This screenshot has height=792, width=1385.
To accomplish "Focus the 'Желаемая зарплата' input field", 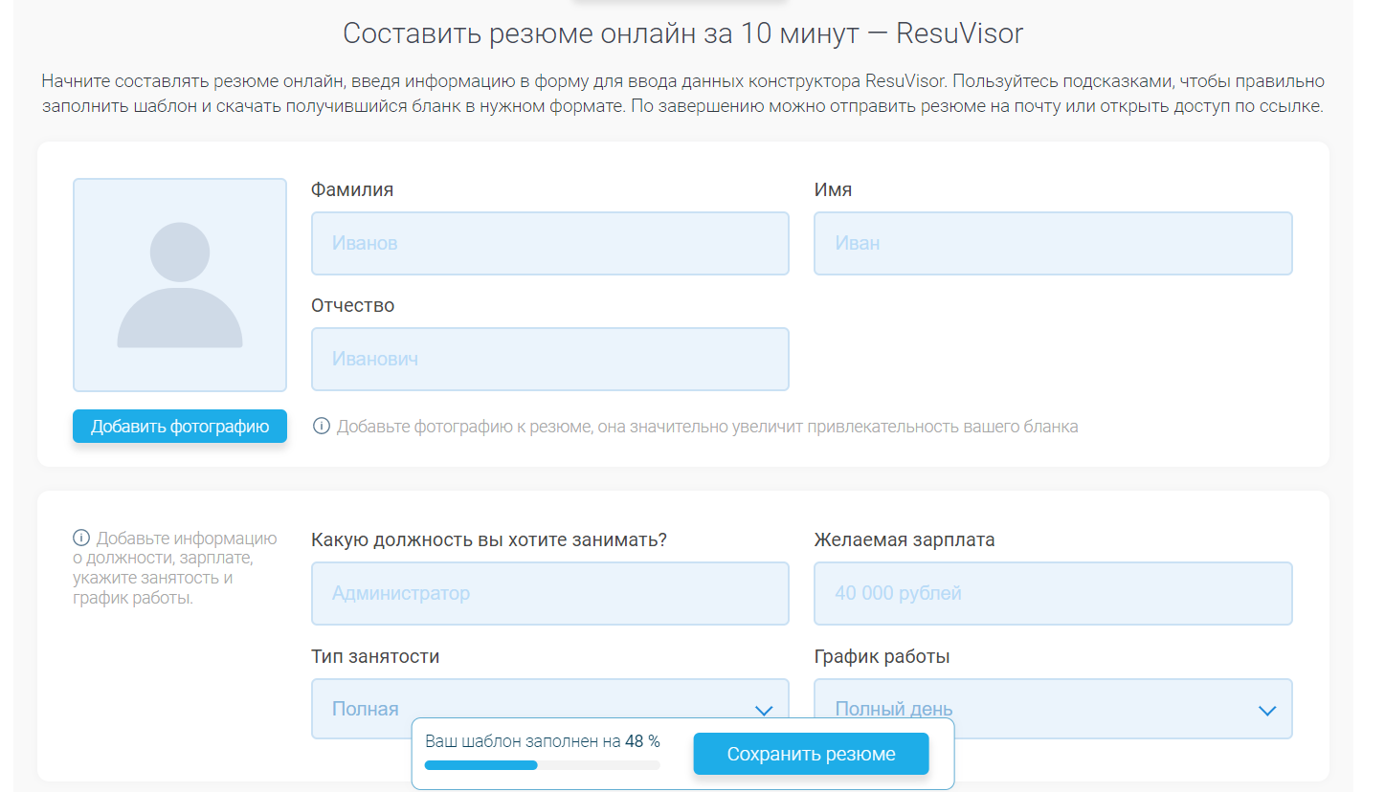I will tap(1053, 593).
